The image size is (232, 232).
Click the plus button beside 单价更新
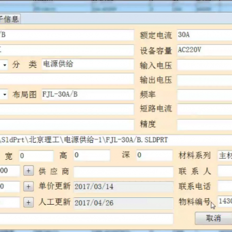click(28, 187)
